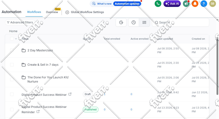Click the 2 Day Masterclass folder icon
Screen dimensions: 219x119
click(24, 50)
